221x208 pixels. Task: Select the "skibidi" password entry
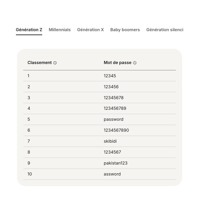click(110, 141)
